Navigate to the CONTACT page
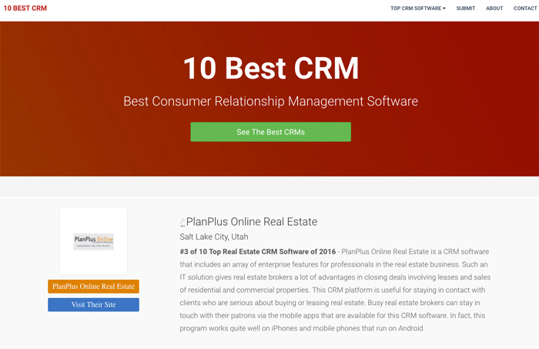 coord(525,8)
